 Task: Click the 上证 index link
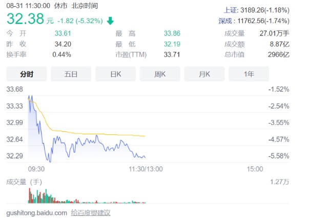231,10
